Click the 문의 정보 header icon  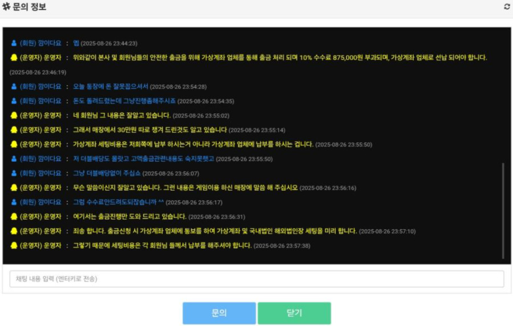6,6
